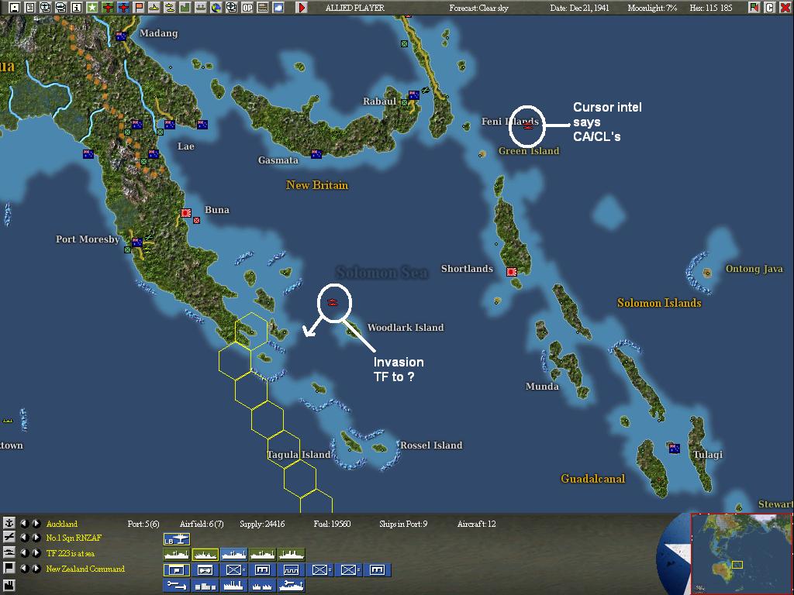Select the LB bomber air unit icon
The height and width of the screenshot is (595, 794).
tap(177, 539)
